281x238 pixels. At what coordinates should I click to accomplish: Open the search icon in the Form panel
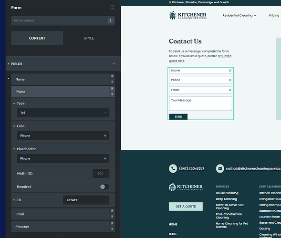[x=113, y=8]
